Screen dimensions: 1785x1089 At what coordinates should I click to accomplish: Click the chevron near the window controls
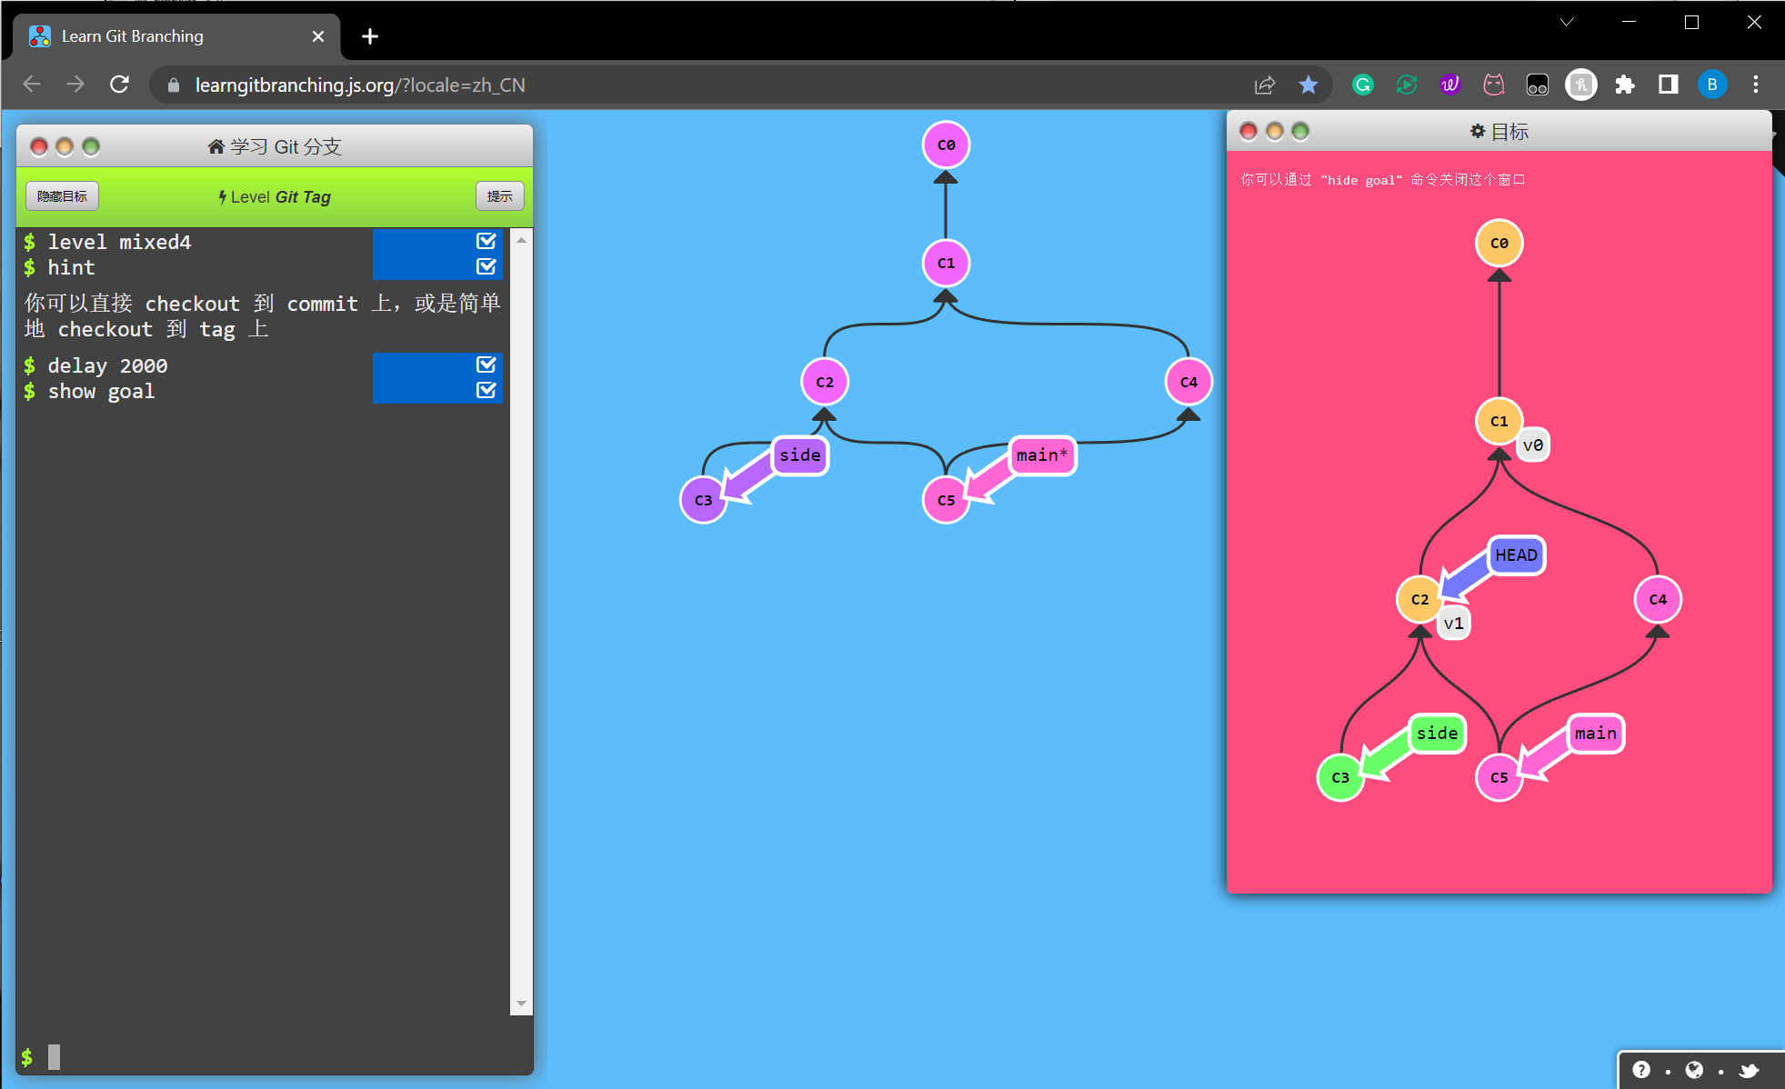(x=1566, y=21)
